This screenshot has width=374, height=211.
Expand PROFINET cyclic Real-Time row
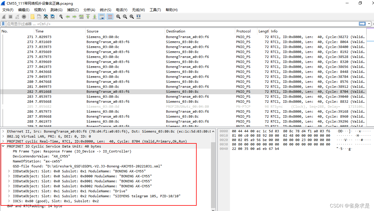pyautogui.click(x=3, y=141)
